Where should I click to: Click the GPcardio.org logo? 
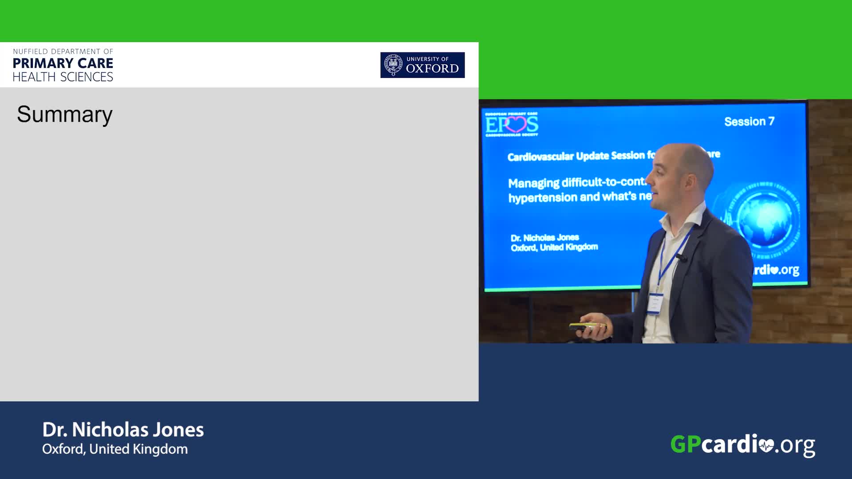742,445
